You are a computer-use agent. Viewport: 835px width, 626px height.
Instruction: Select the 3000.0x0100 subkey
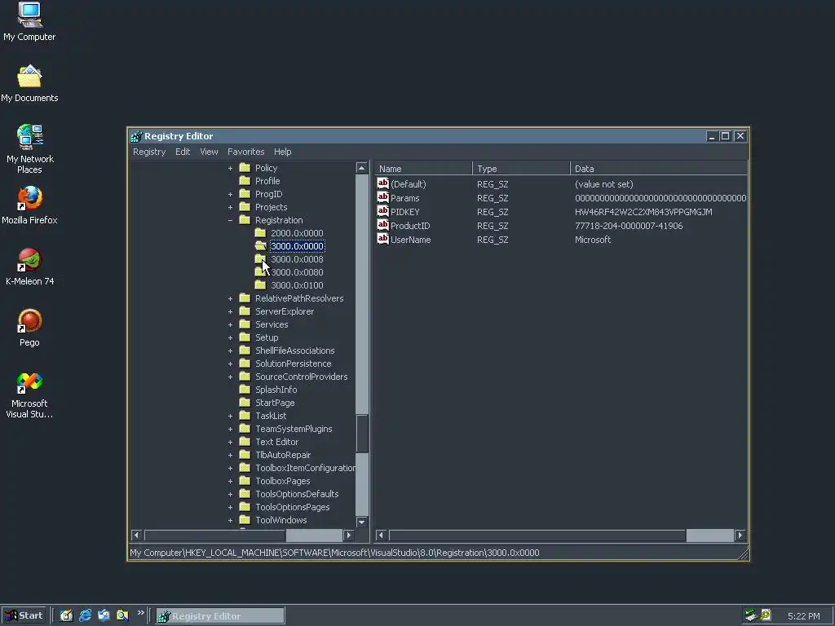pos(297,285)
